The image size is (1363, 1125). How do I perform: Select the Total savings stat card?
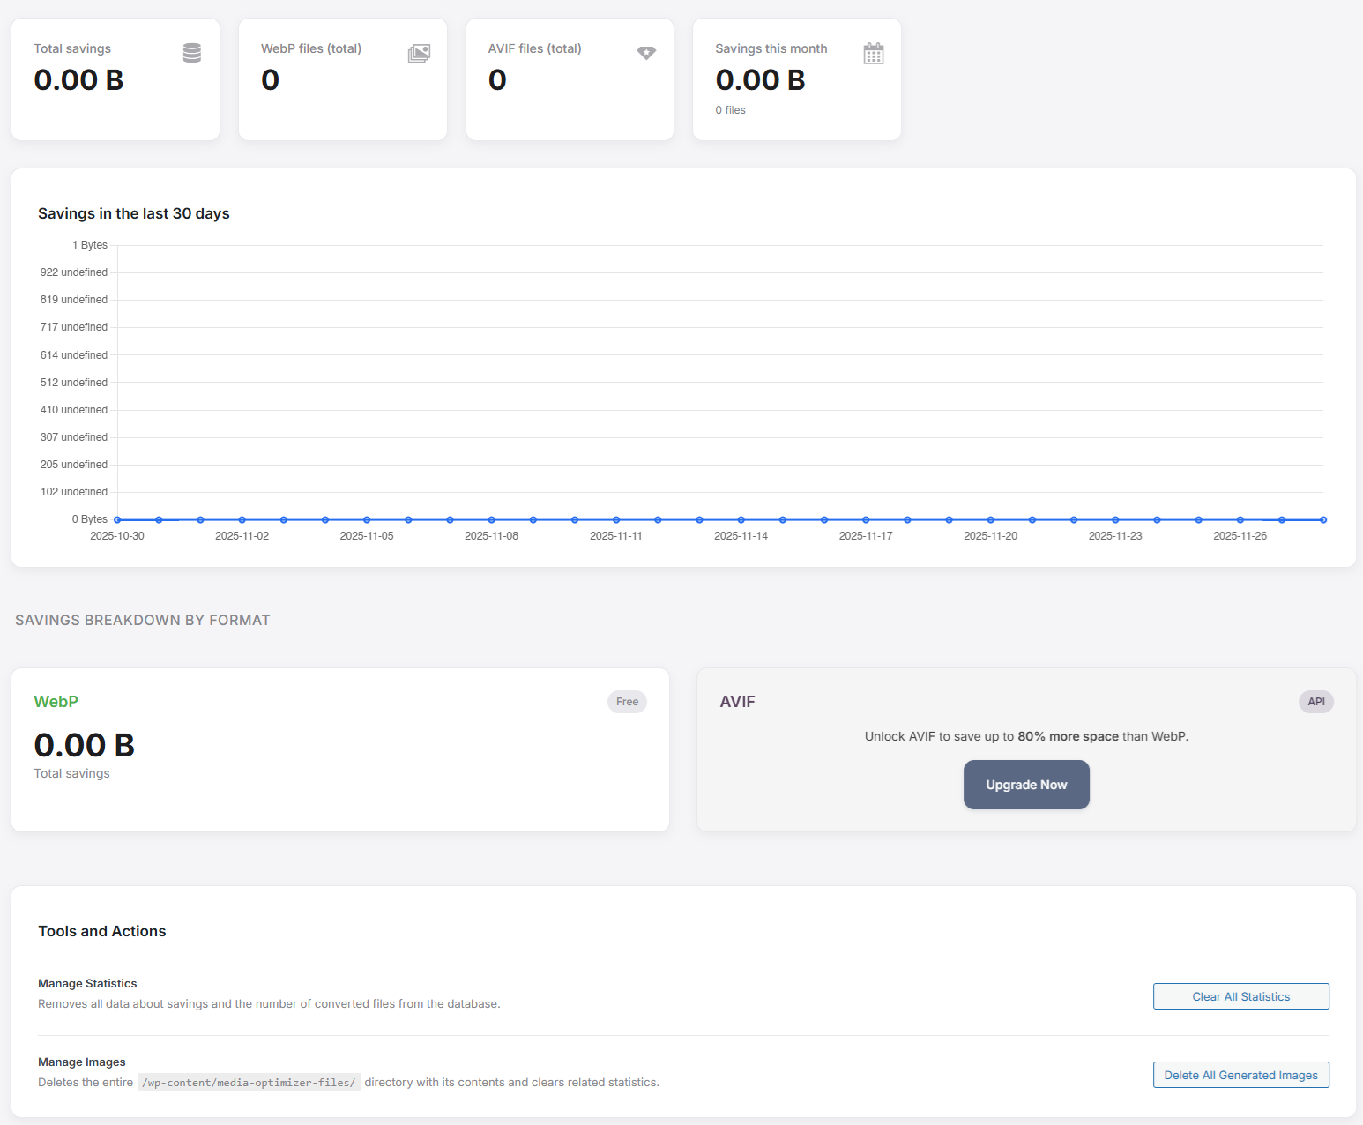[x=115, y=78]
